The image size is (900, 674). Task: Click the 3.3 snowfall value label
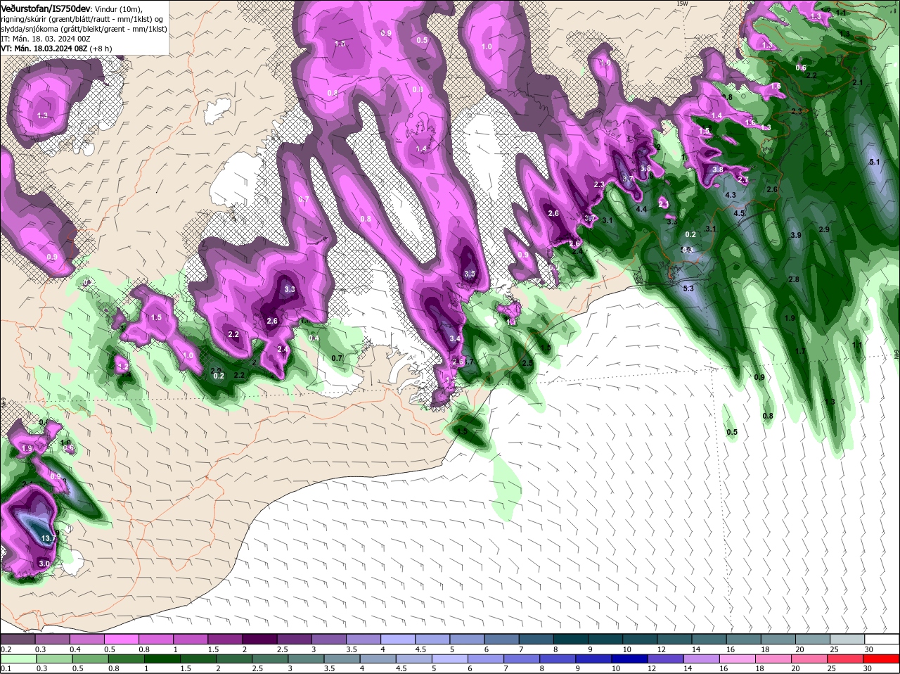[290, 289]
